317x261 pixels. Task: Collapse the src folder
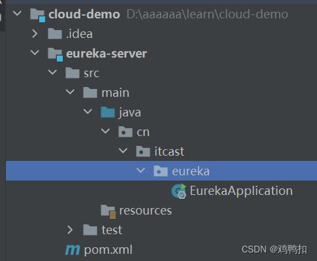point(52,72)
